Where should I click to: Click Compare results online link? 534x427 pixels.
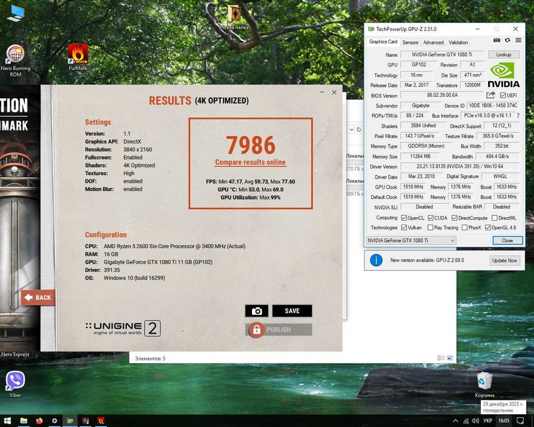coord(250,162)
